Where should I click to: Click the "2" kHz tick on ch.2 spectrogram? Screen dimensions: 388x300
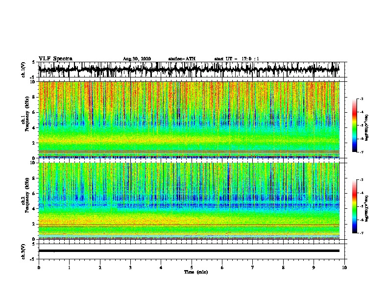34,224
